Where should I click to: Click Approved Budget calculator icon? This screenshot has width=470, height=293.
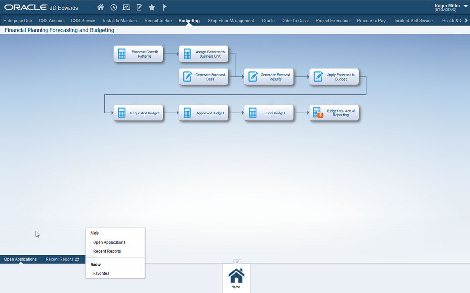(x=188, y=113)
